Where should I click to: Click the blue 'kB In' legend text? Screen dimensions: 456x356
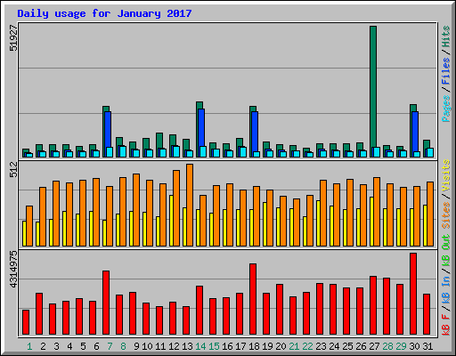[446, 290]
